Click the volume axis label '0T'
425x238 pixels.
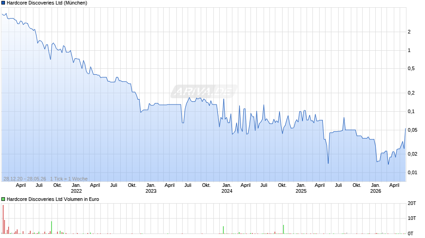tap(411, 233)
